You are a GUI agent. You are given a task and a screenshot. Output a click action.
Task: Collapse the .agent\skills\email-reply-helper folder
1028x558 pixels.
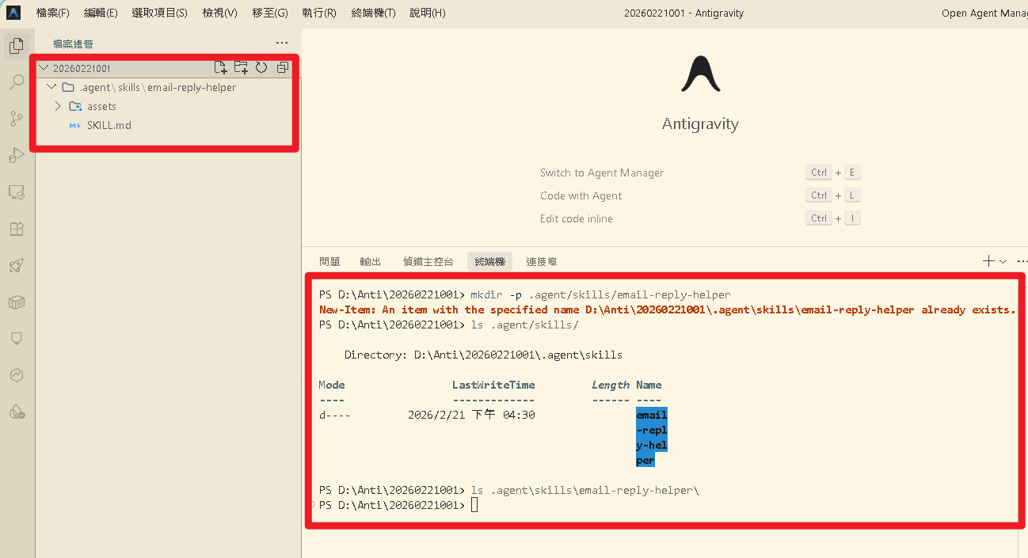[52, 87]
